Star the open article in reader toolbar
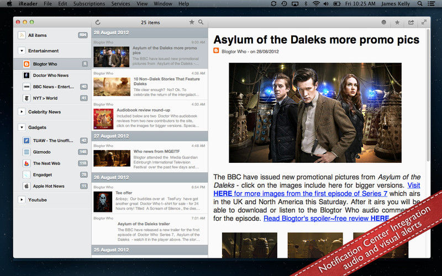The image size is (442, 276). 397,23
